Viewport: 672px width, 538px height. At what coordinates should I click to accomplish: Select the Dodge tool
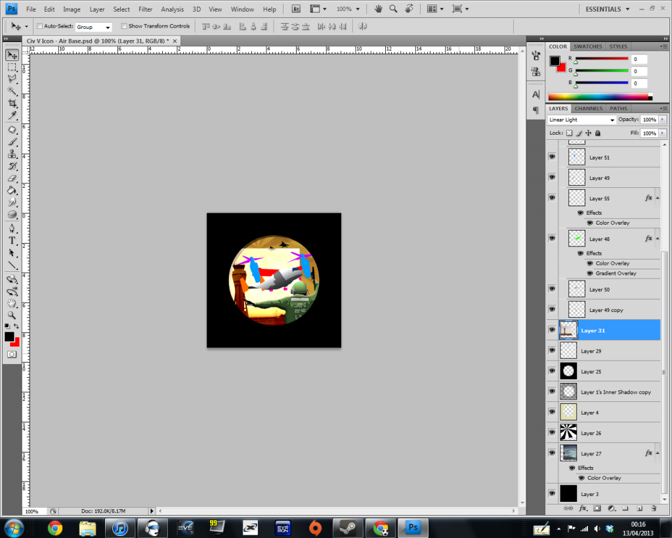tap(12, 215)
